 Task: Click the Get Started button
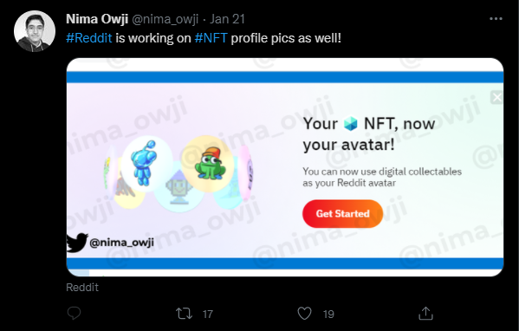point(342,213)
